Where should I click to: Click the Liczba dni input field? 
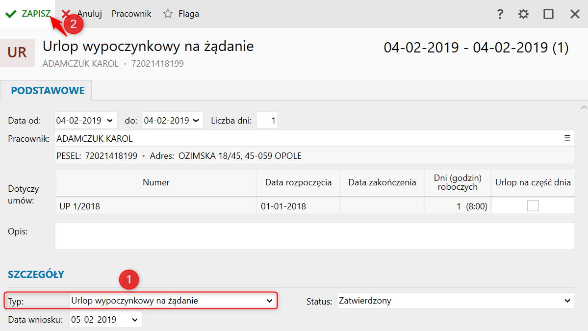pos(267,120)
